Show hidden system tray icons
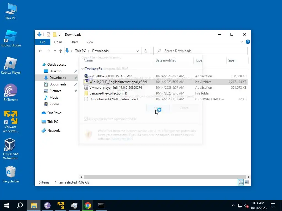The image size is (282, 211). tap(233, 206)
